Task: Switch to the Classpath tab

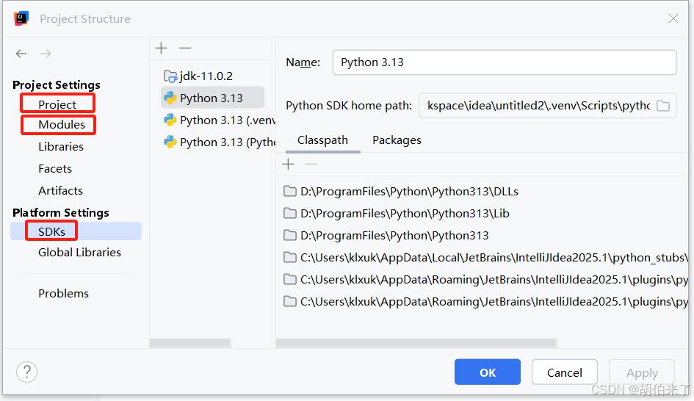Action: 322,140
